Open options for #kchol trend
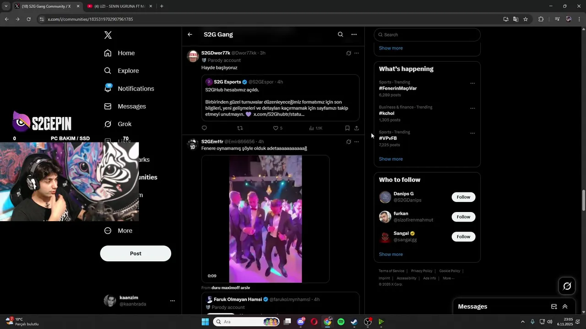Viewport: 586px width, 329px height. click(472, 108)
